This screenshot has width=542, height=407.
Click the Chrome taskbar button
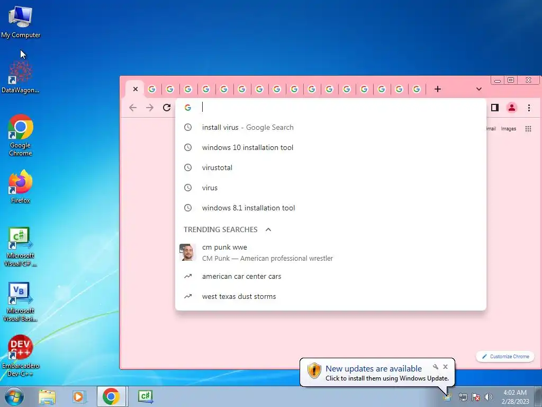(111, 396)
